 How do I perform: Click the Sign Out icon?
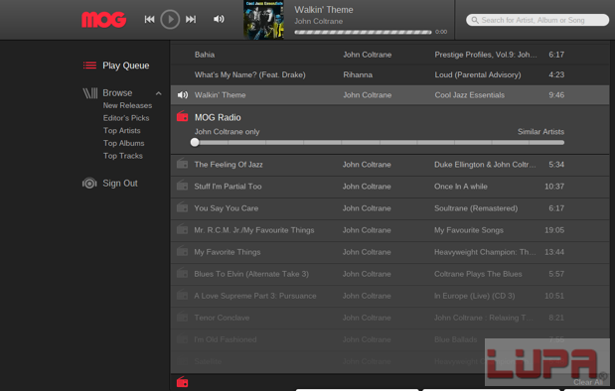pyautogui.click(x=89, y=183)
